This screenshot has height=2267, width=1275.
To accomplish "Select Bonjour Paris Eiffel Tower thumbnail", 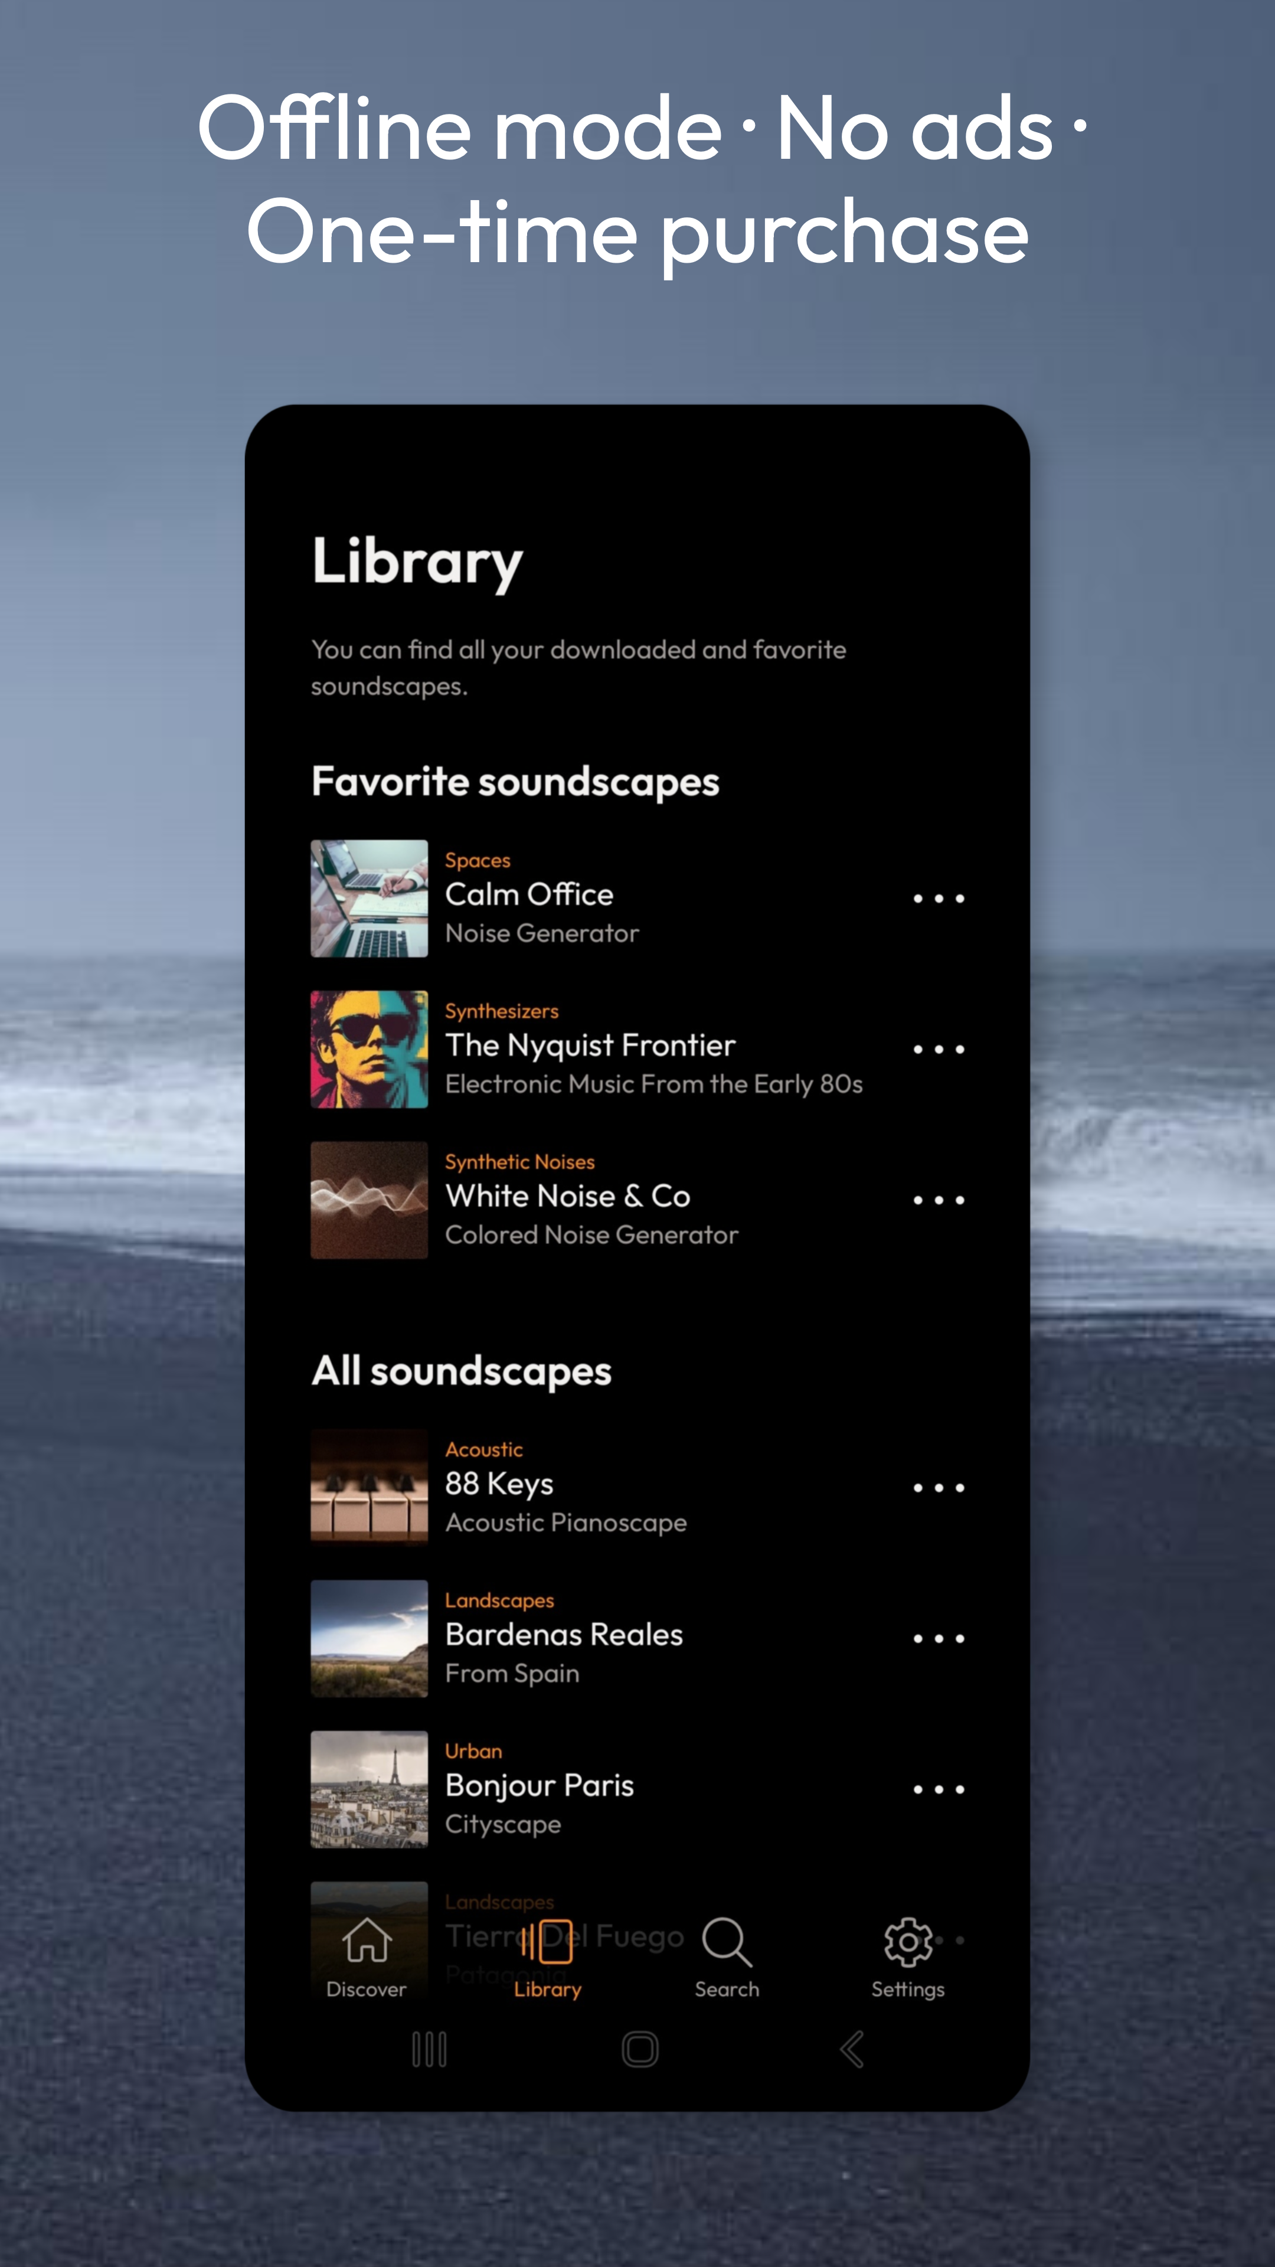I will [370, 1789].
